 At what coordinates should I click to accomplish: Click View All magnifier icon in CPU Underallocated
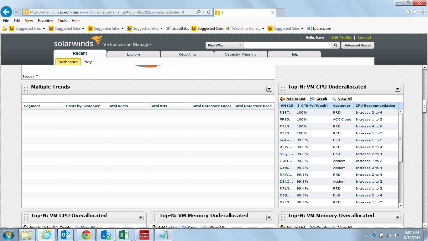point(334,99)
